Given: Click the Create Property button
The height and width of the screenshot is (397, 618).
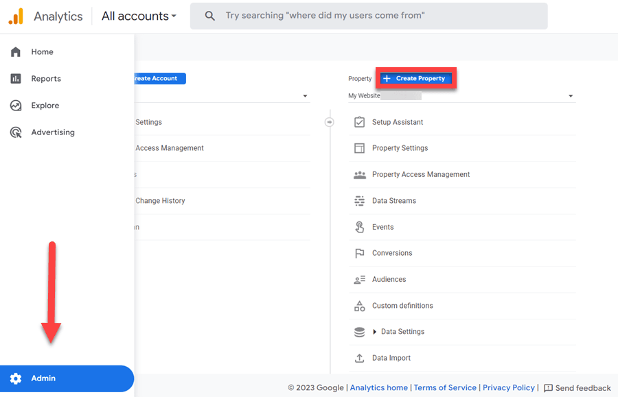Looking at the screenshot, I should click(415, 78).
